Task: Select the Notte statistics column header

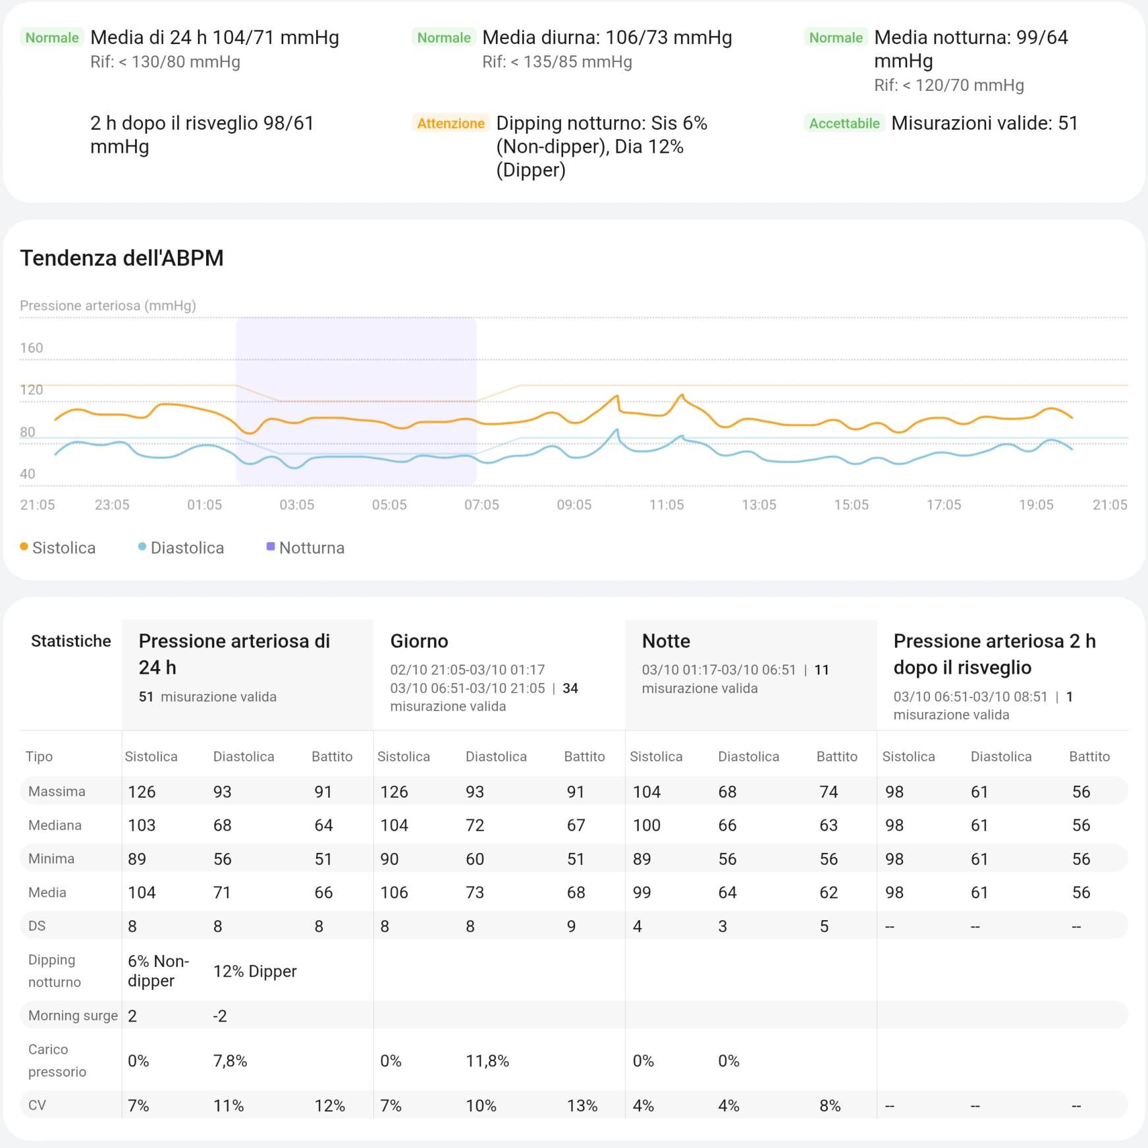Action: 751,674
